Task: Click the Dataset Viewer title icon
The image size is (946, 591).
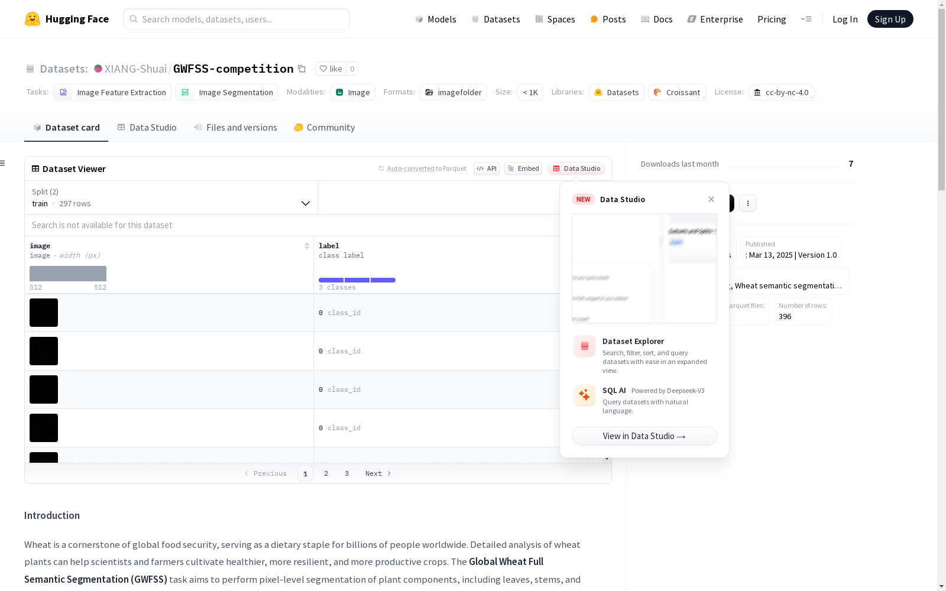Action: 35,168
